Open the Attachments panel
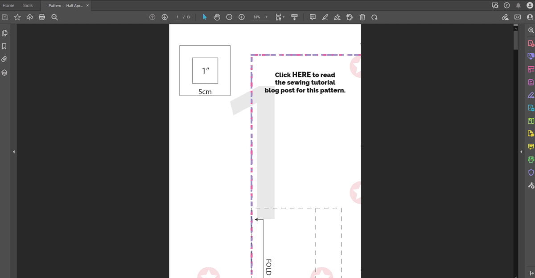This screenshot has height=278, width=535. point(4,58)
